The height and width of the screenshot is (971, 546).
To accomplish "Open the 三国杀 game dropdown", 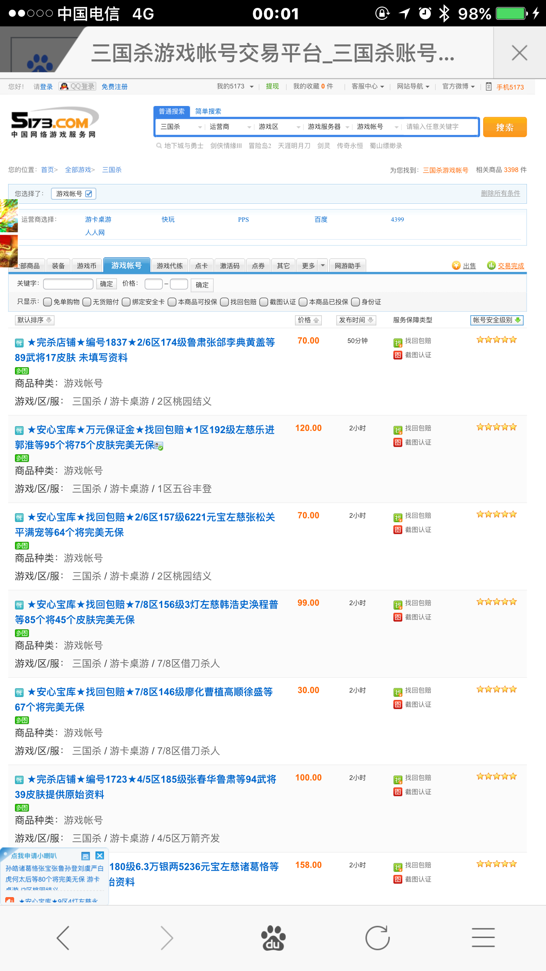I will 181,127.
